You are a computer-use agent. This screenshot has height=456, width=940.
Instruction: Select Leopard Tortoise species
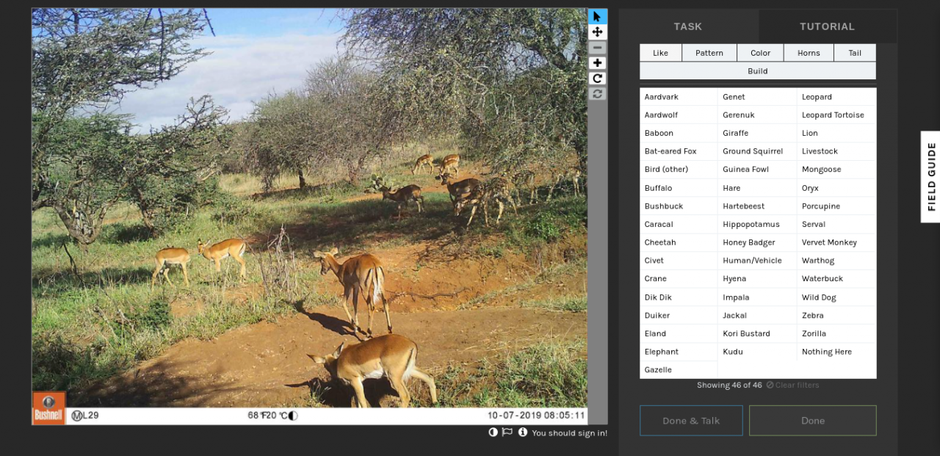coord(836,115)
